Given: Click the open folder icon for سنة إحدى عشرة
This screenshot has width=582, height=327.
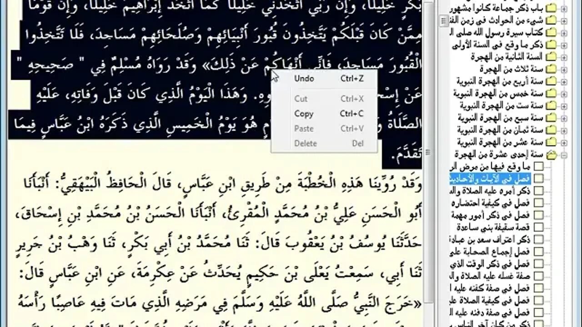Looking at the screenshot, I should tap(552, 154).
